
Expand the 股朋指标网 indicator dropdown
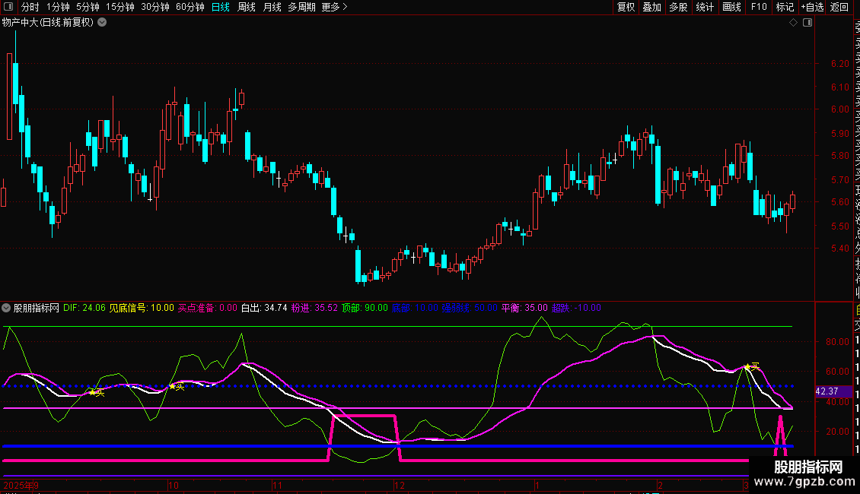(7, 309)
